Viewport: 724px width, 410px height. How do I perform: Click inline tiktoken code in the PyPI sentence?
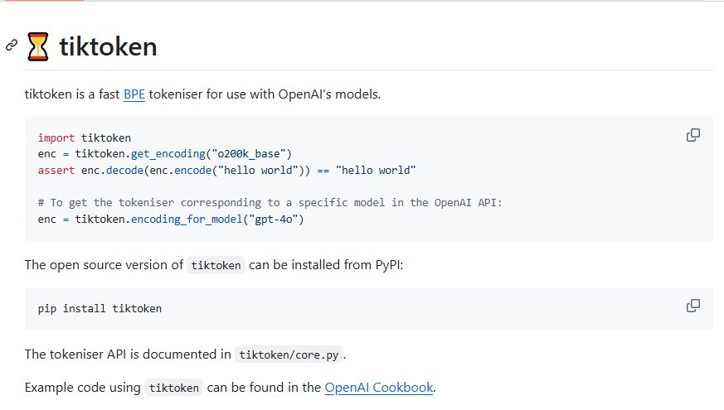click(216, 266)
